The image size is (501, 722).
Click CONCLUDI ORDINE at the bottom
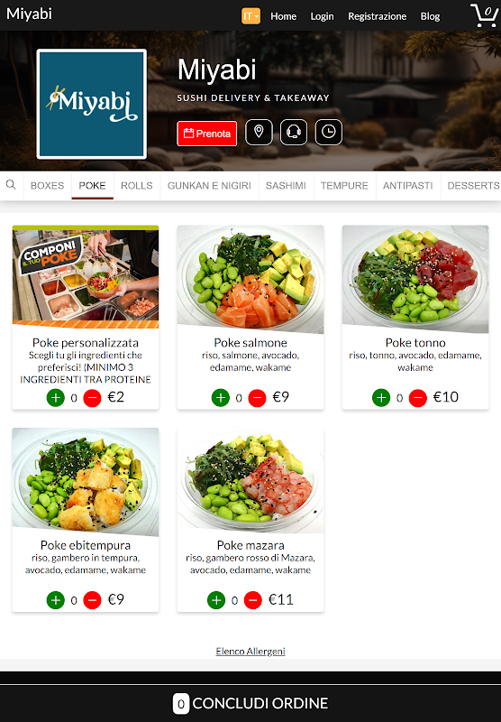[250, 703]
